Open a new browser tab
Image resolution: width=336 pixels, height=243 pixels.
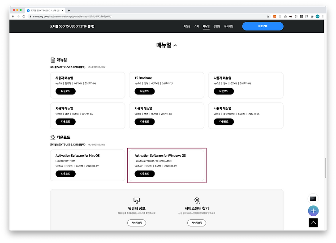tap(69, 10)
